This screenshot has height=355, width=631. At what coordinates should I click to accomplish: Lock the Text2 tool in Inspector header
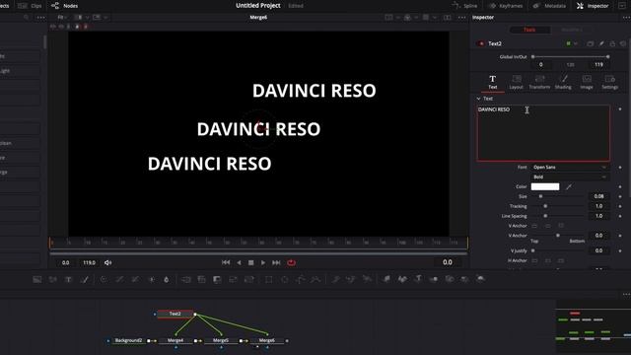(x=612, y=43)
